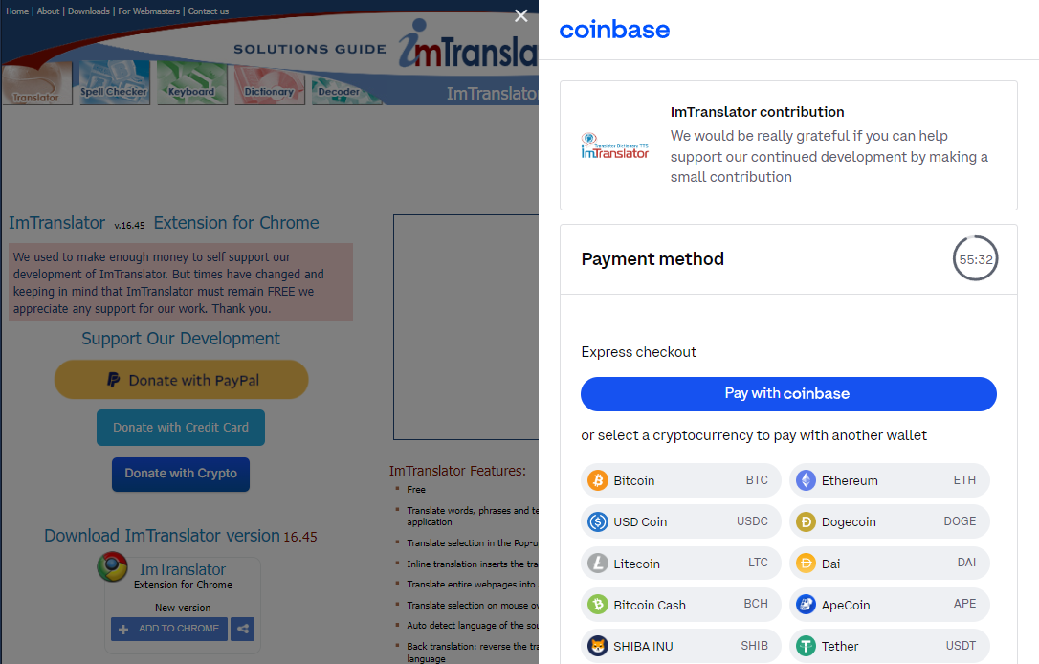Click Donate with PayPal button
The image size is (1039, 664).
pyautogui.click(x=181, y=380)
